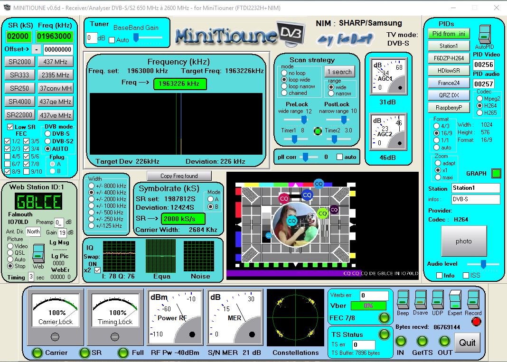507x362 pixels.
Task: Toggle the AutoPID switch
Action: 483,35
